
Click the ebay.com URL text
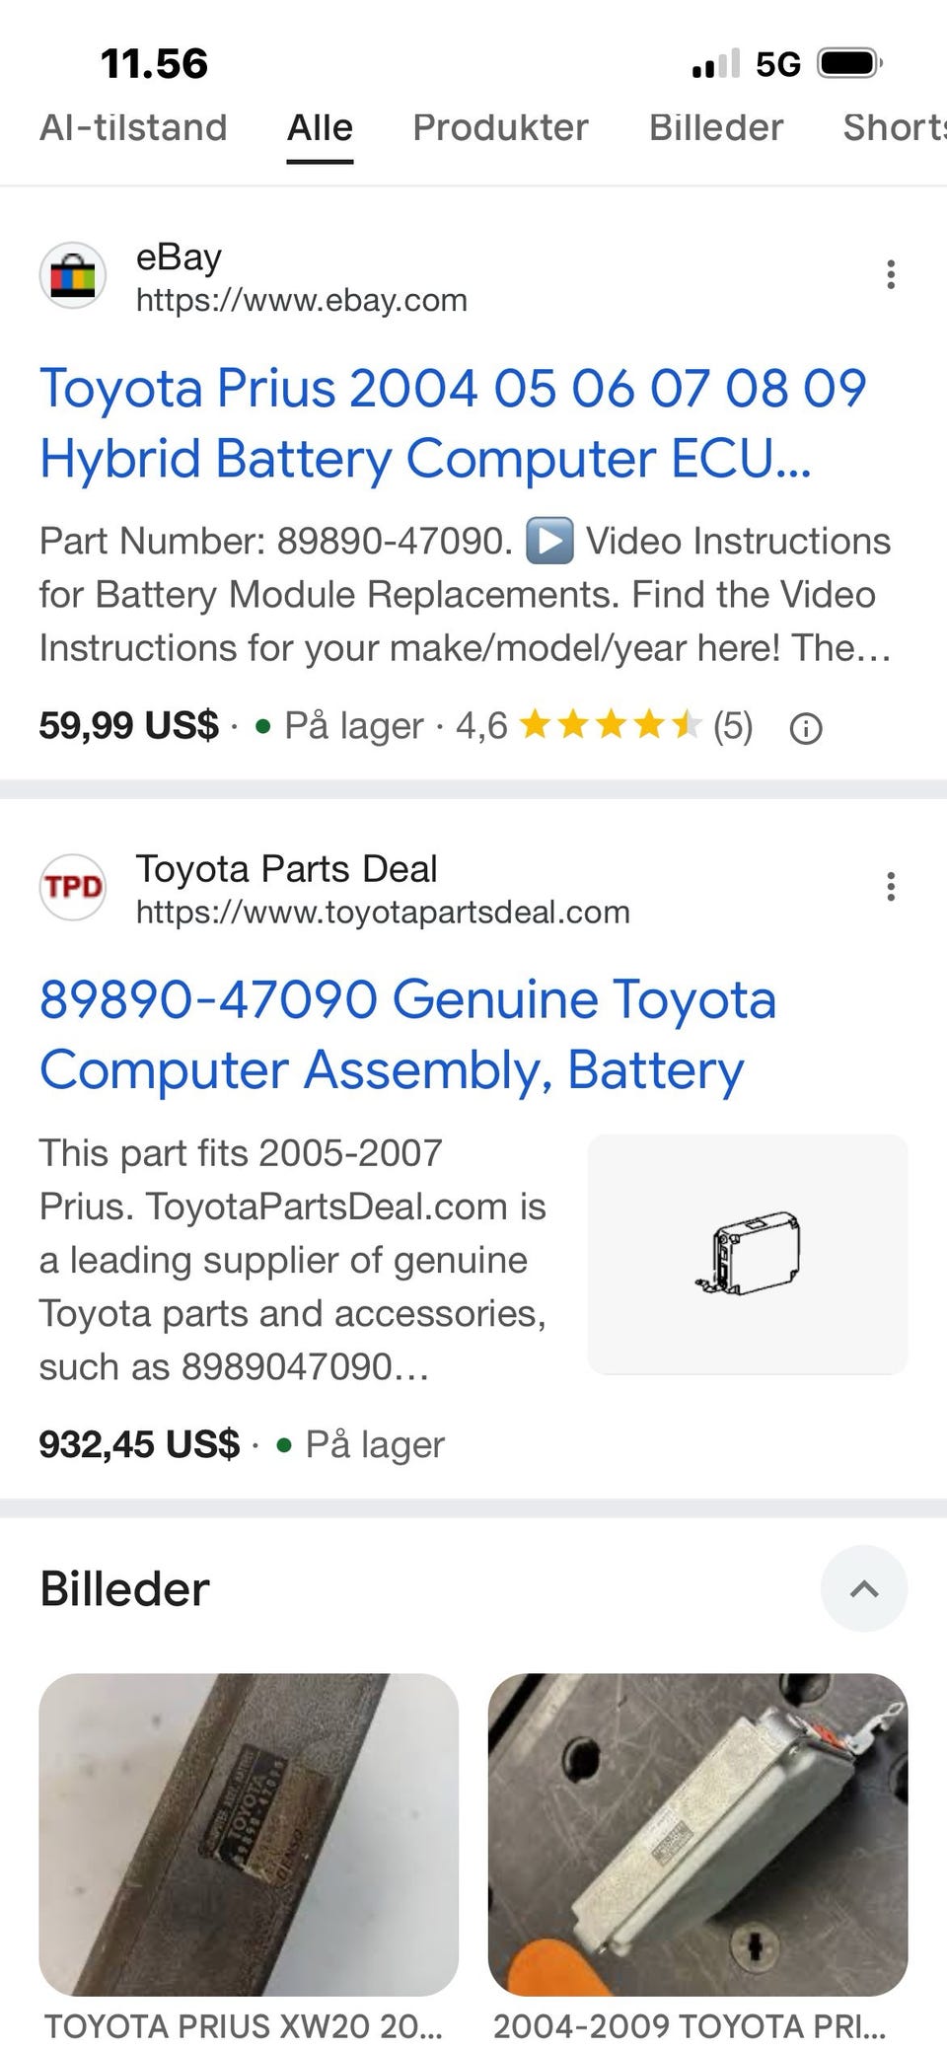[x=301, y=300]
